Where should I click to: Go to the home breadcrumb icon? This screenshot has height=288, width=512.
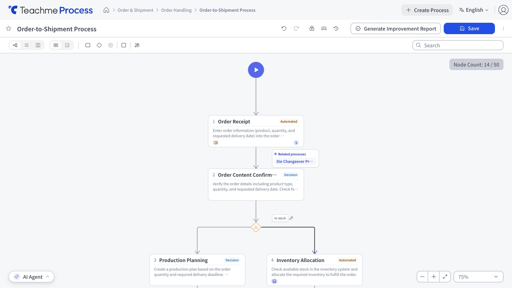(106, 10)
